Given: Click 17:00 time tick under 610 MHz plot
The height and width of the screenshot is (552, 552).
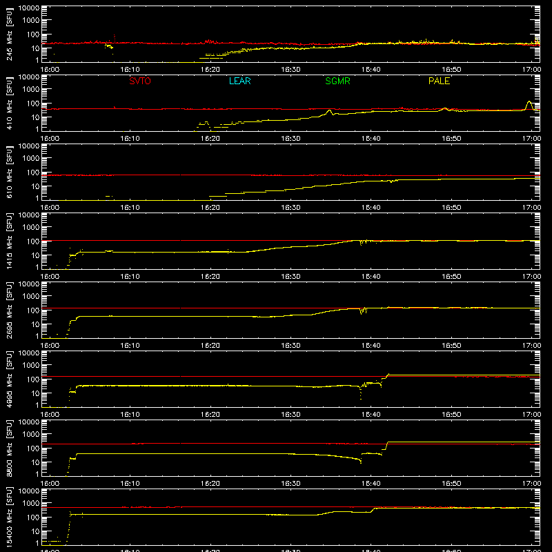Looking at the screenshot, I should pos(531,208).
